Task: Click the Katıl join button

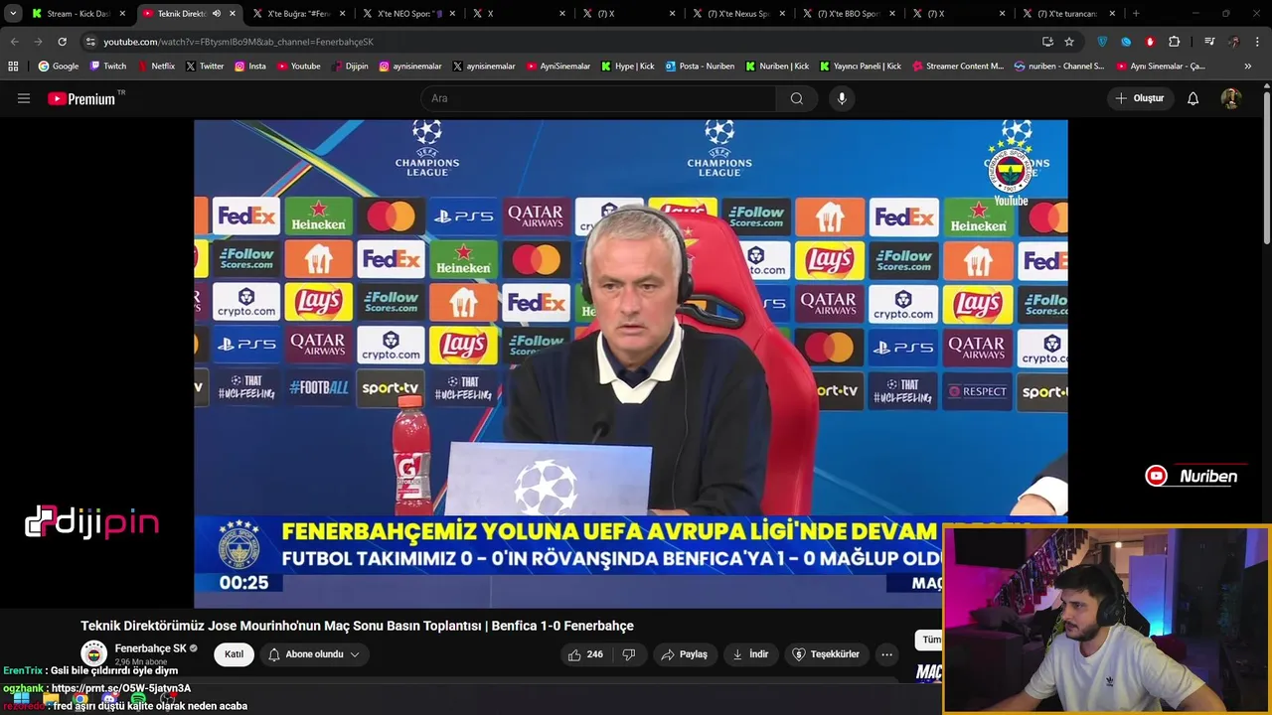Action: pos(234,654)
